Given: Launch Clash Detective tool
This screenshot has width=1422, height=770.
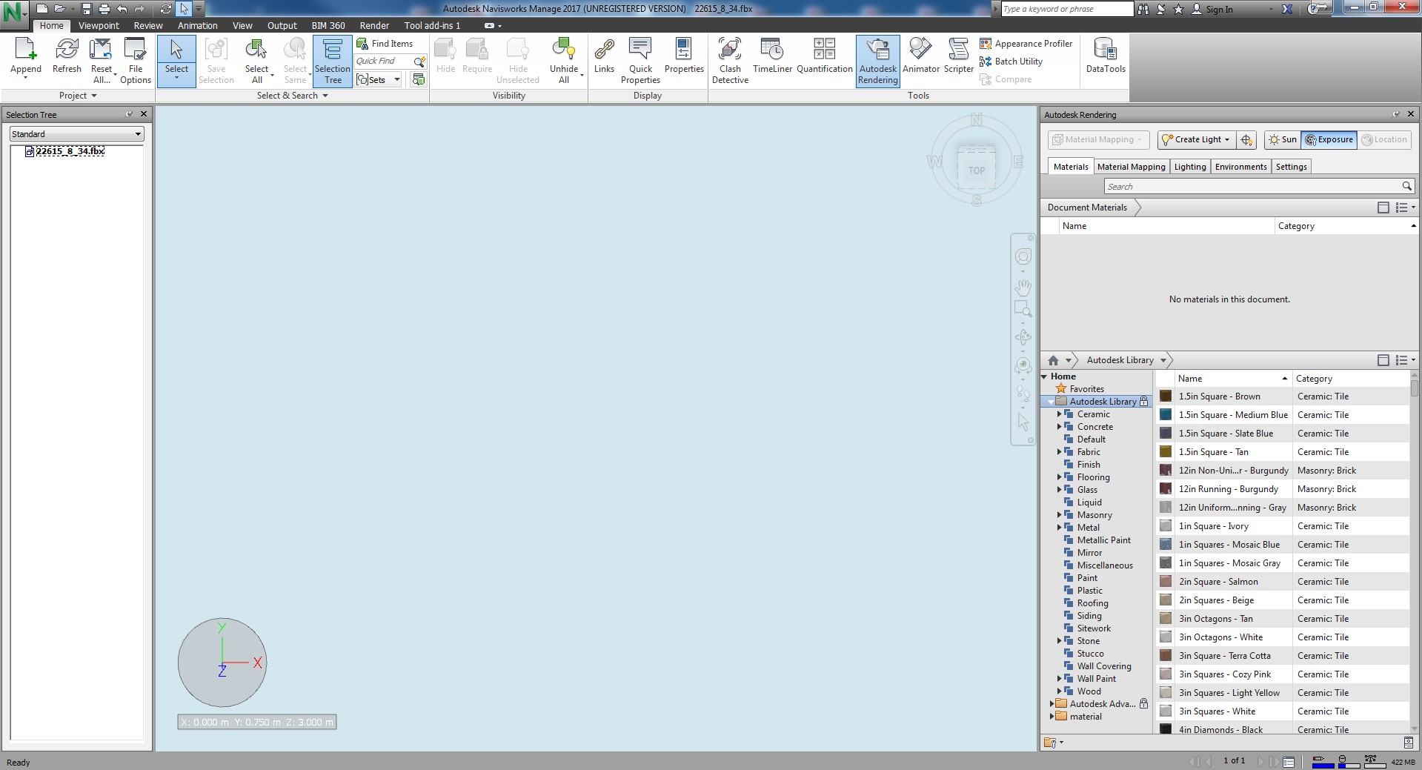Looking at the screenshot, I should [x=730, y=60].
